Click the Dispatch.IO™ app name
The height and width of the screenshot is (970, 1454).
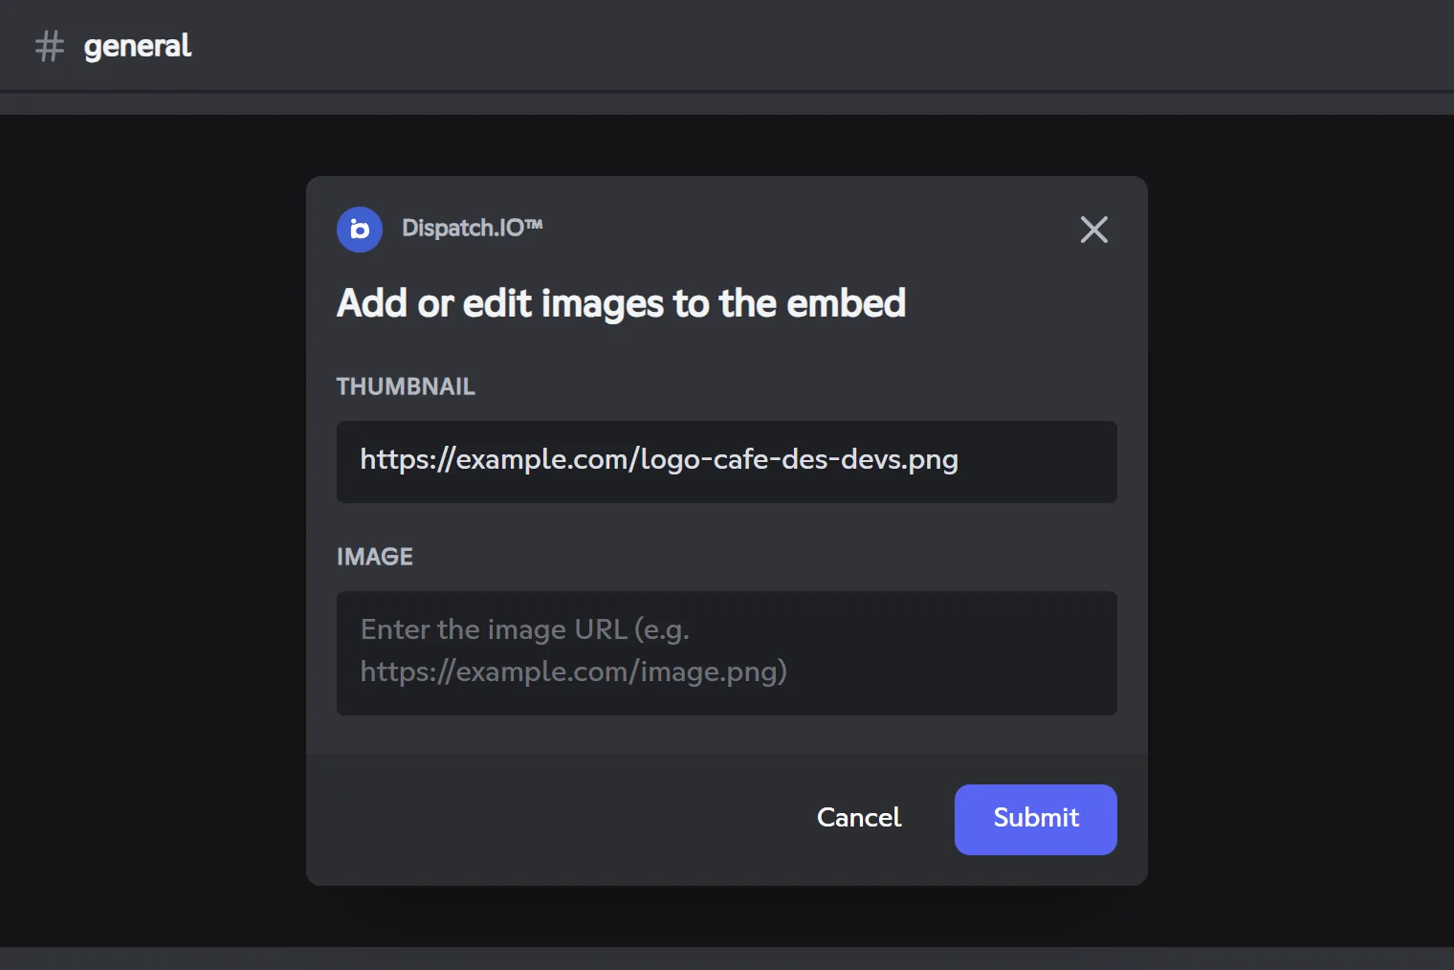[472, 228]
